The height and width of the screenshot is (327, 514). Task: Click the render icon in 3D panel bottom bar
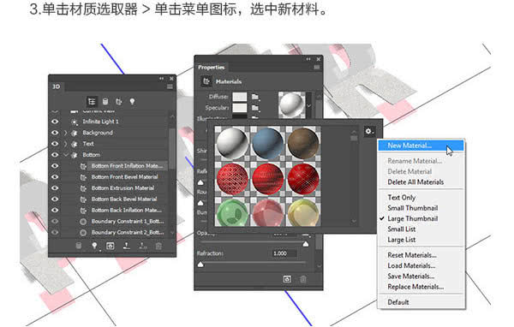tap(111, 246)
